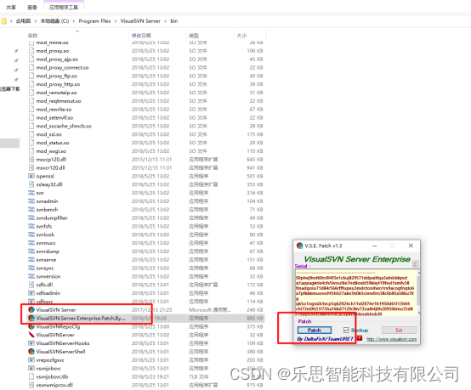Click the small C button beside Serial
Viewport: 471px width, 390px height.
pyautogui.click(x=415, y=264)
